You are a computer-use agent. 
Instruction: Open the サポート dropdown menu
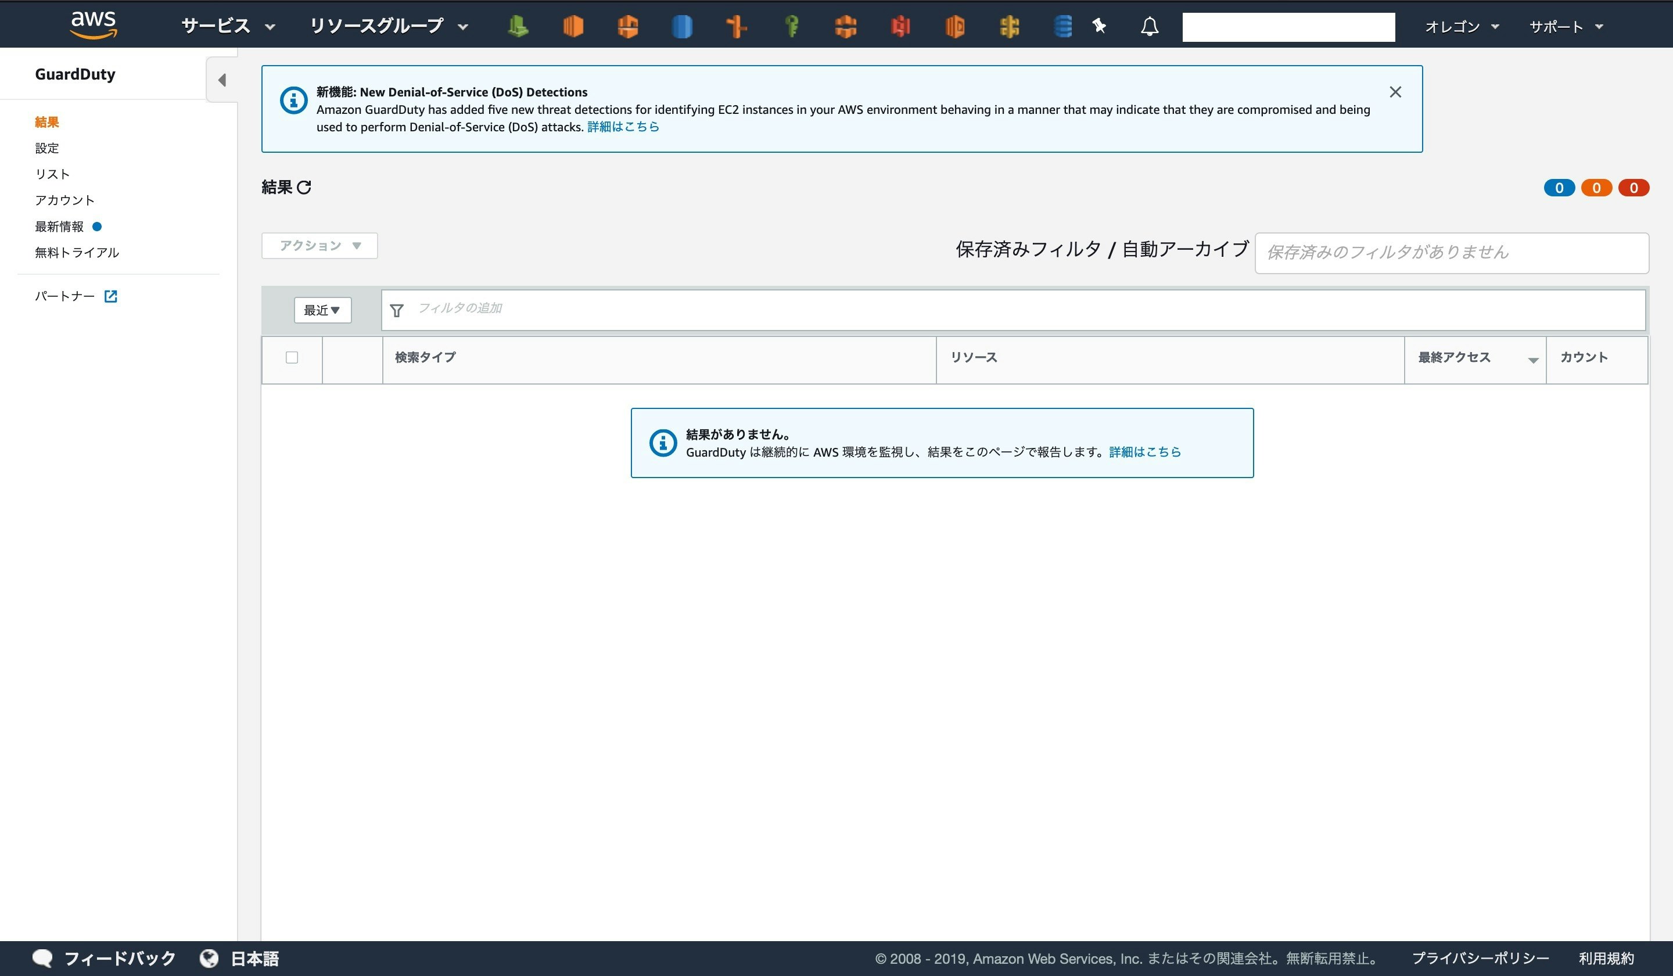pyautogui.click(x=1566, y=27)
